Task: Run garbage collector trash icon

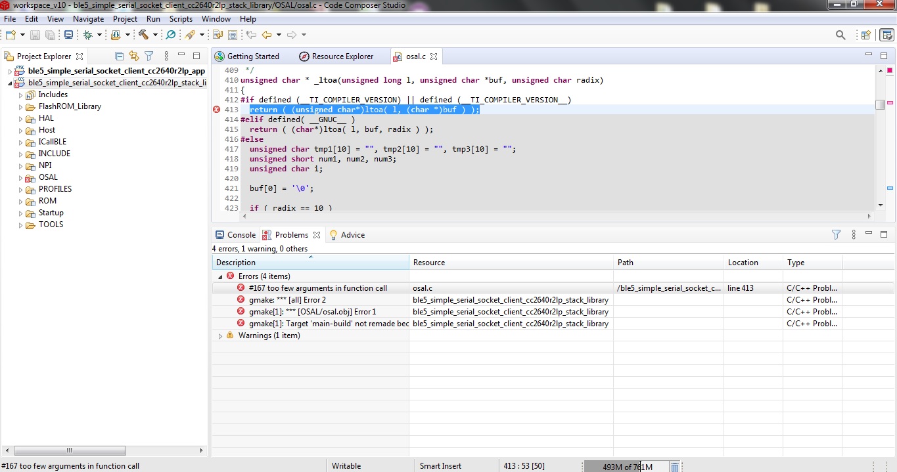Action: point(675,467)
